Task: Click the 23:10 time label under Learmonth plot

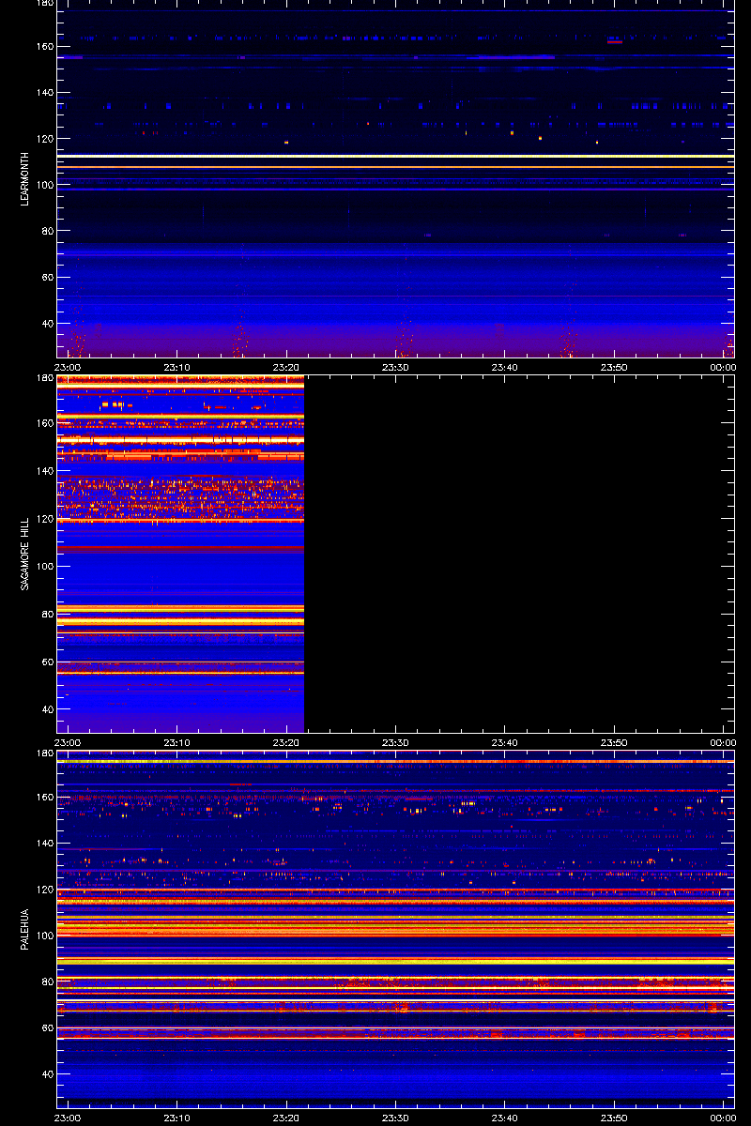Action: click(x=176, y=368)
